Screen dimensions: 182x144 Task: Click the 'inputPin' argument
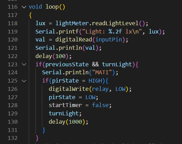[109, 40]
